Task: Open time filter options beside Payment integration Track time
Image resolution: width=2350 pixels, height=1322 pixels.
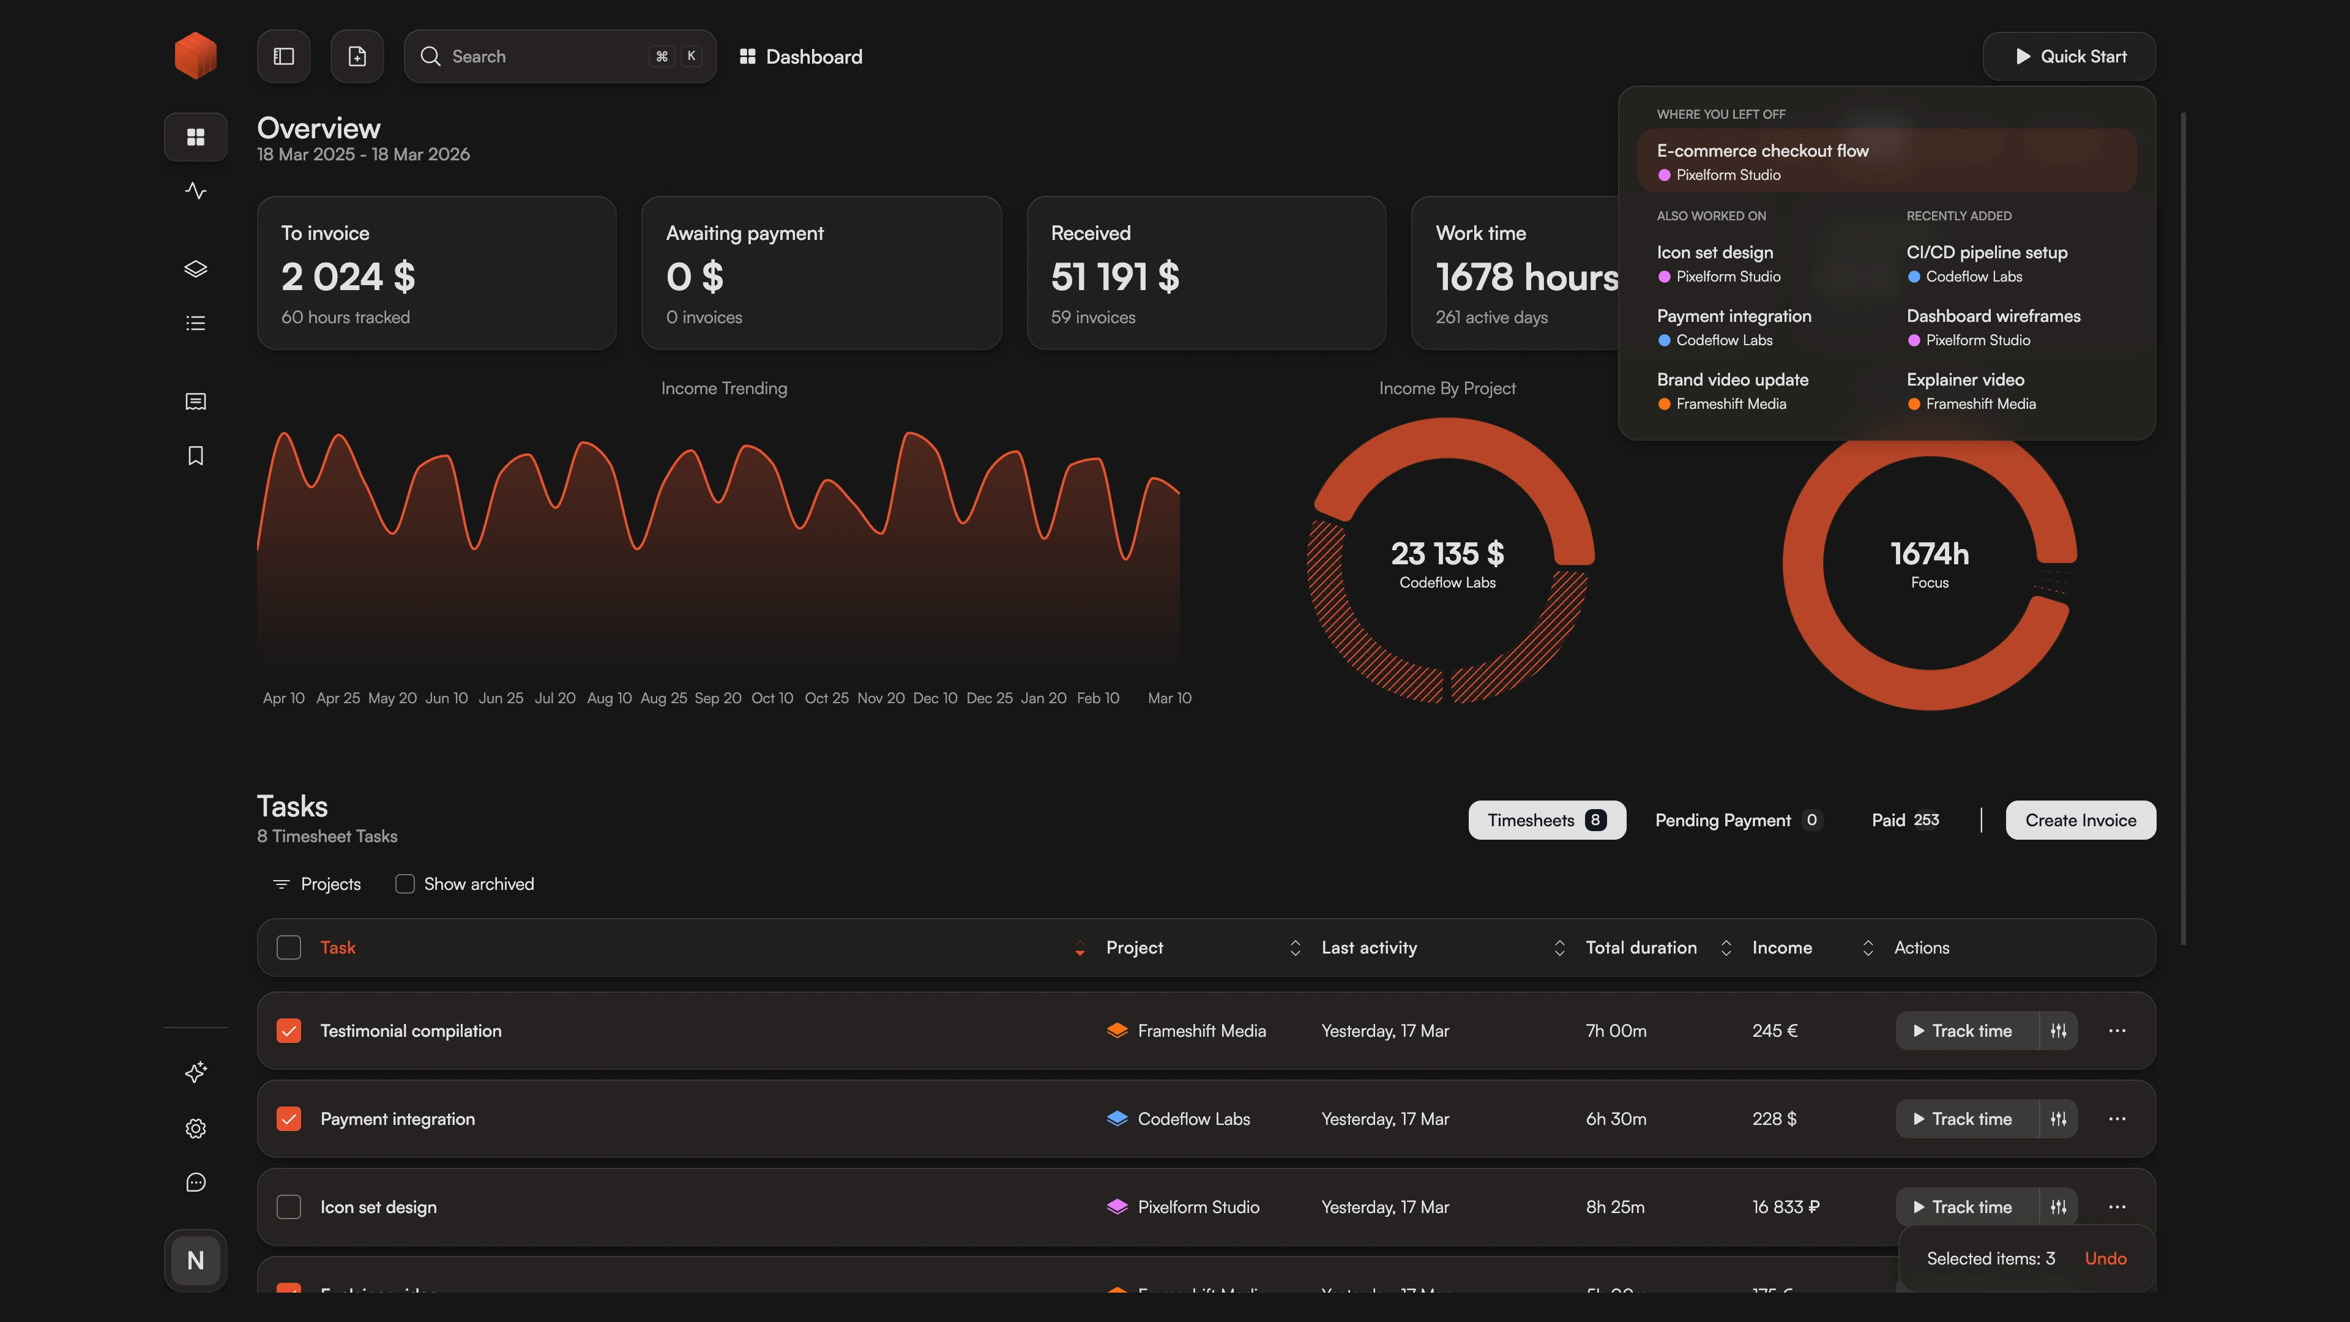Action: click(x=2059, y=1119)
